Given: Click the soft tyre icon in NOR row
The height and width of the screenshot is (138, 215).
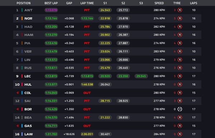Looking at the screenshot, I should (x=180, y=18).
